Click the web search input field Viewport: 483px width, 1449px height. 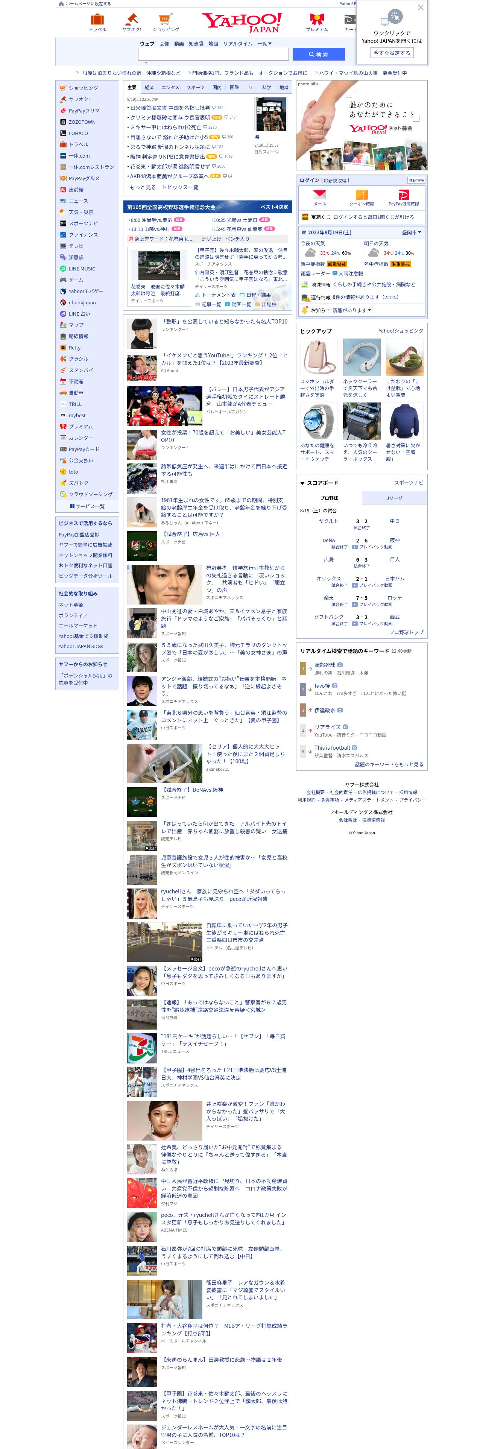click(213, 54)
